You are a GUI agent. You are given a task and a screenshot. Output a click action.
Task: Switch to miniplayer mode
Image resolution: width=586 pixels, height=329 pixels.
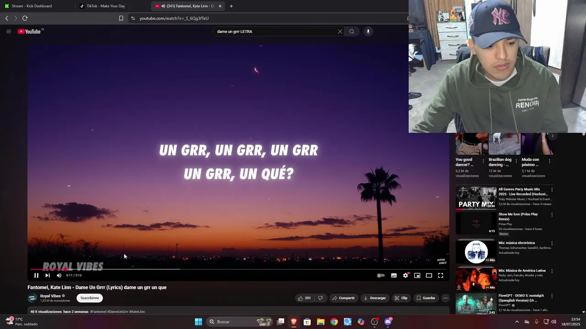click(x=417, y=276)
